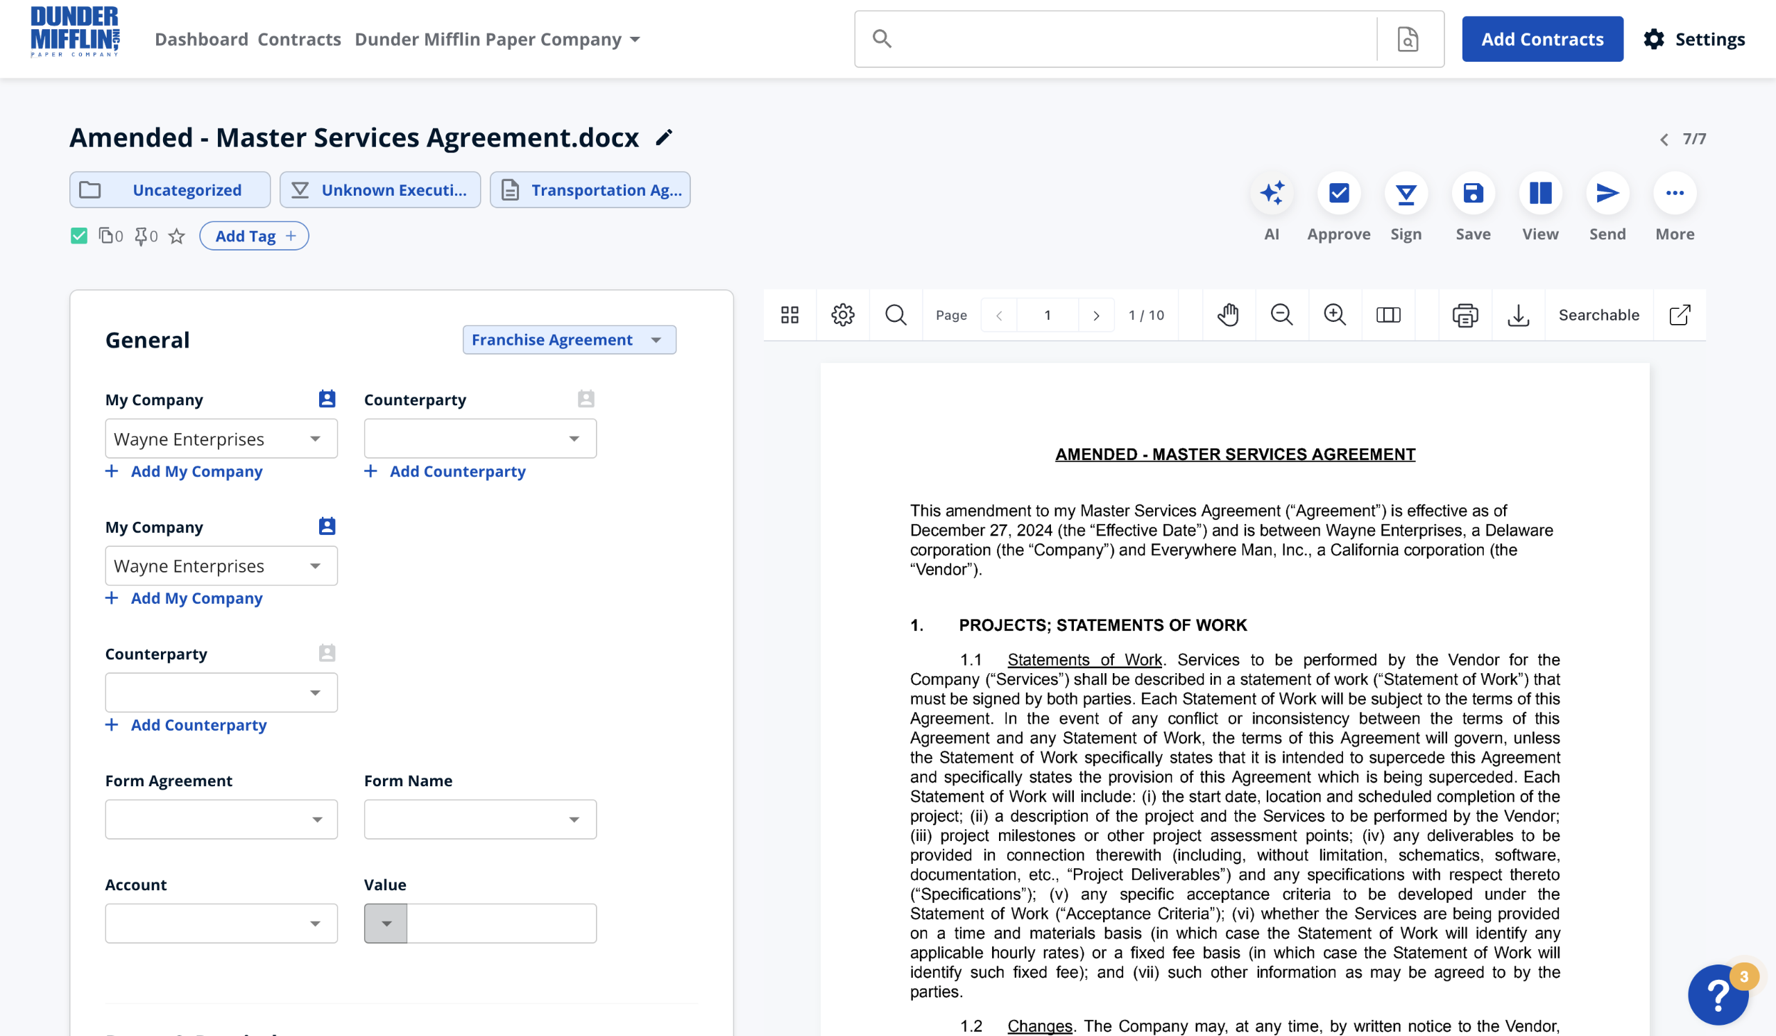Click the Send paper plane icon
Screen dimensions: 1776x1036
(x=1607, y=193)
